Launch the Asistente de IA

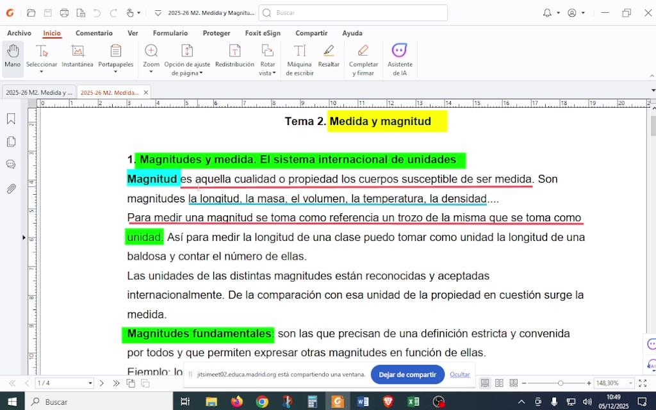point(400,56)
